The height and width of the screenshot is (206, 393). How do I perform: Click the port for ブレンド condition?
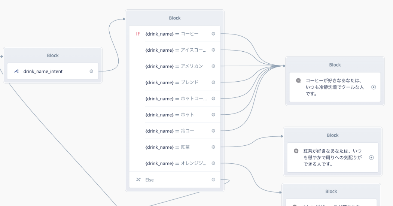(x=213, y=82)
